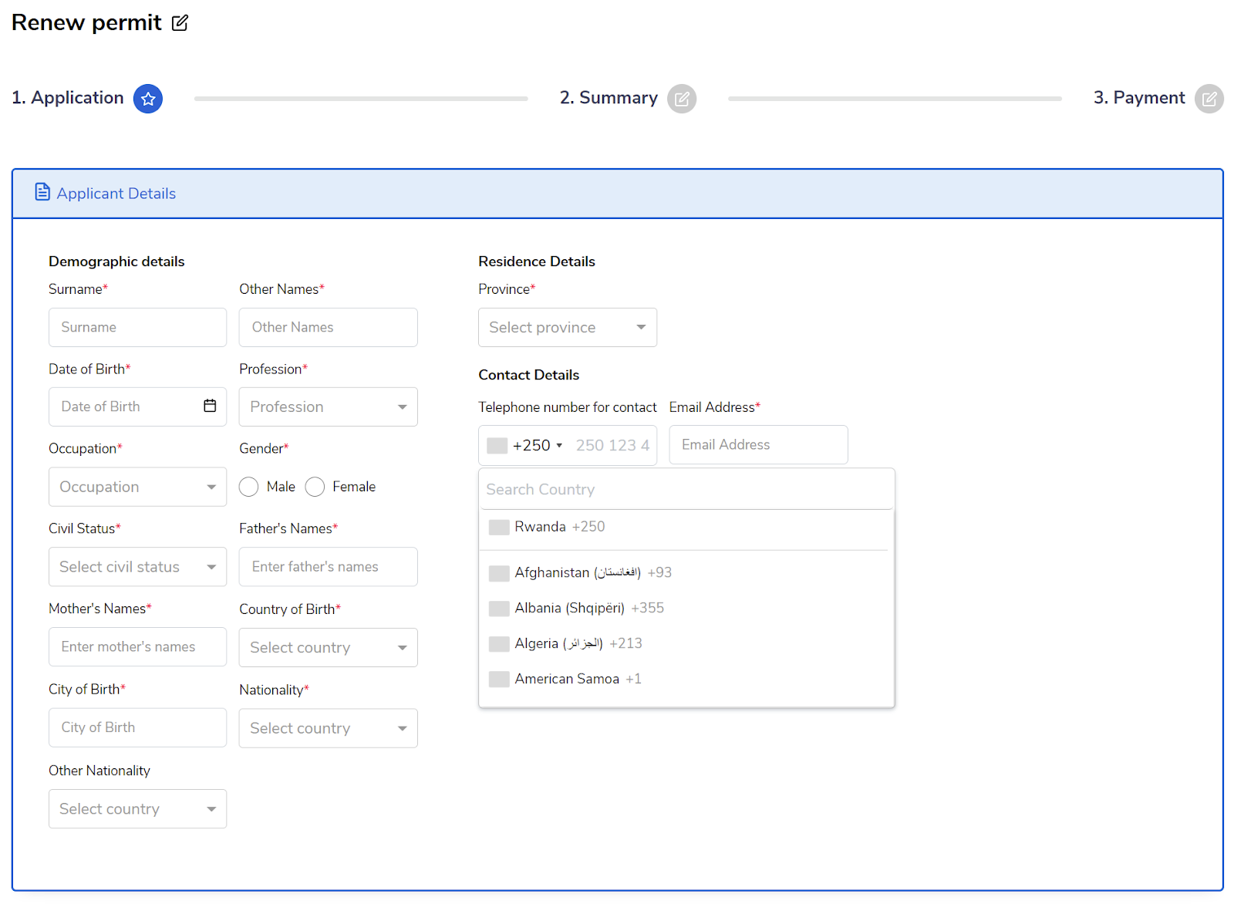This screenshot has height=904, width=1234.
Task: Focus the City of Birth field
Action: 137,727
